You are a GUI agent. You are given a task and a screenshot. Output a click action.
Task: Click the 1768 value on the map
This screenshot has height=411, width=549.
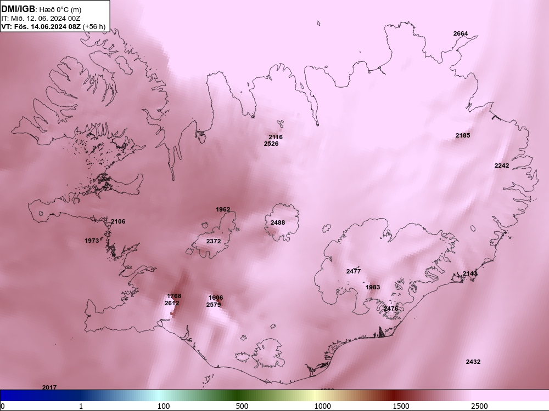174,296
